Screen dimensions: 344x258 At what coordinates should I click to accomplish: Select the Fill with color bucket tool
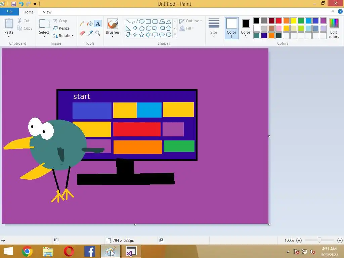(x=90, y=24)
